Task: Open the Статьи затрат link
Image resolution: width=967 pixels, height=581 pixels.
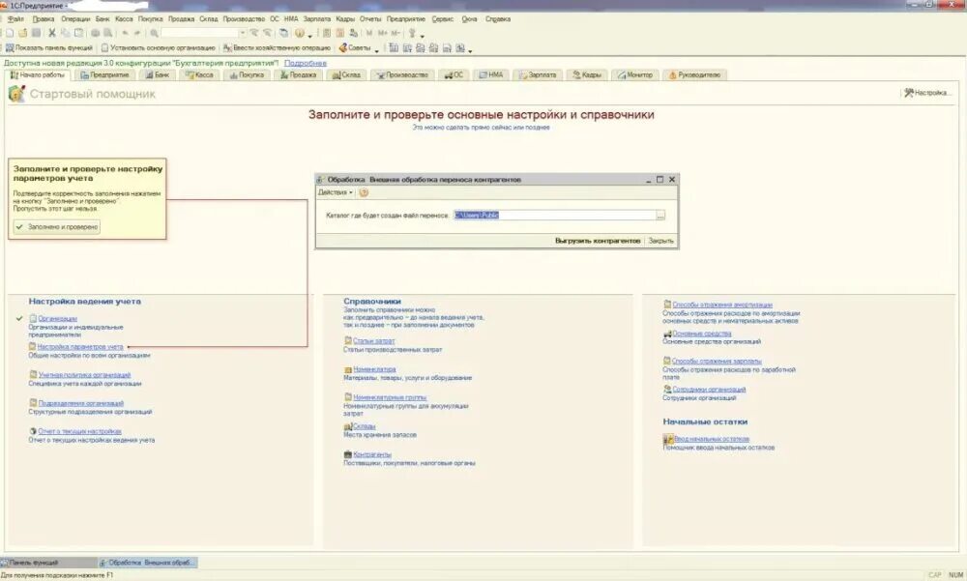Action: tap(373, 341)
